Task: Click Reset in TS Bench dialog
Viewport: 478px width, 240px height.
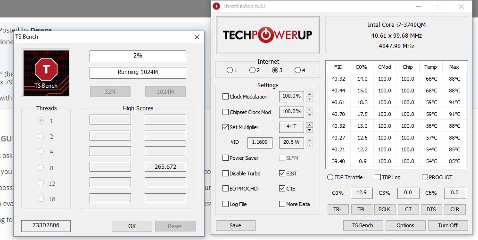Action: coord(175,226)
